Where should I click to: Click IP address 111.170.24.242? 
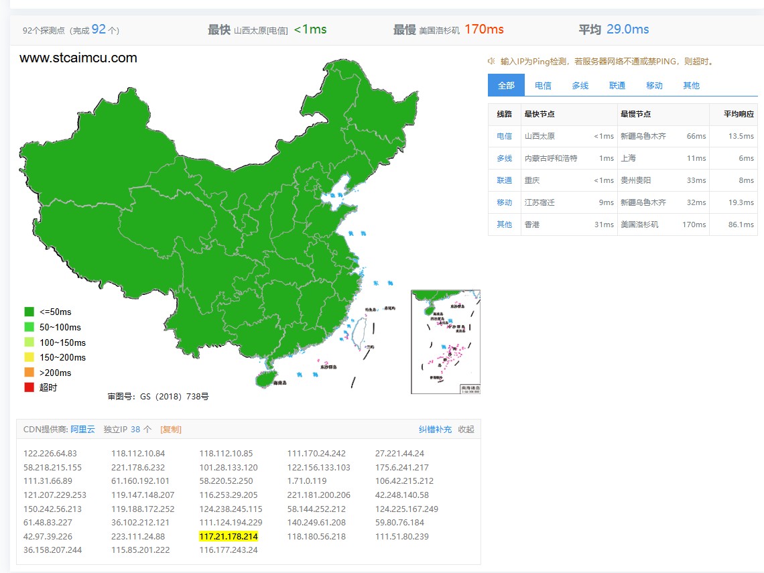(x=316, y=453)
